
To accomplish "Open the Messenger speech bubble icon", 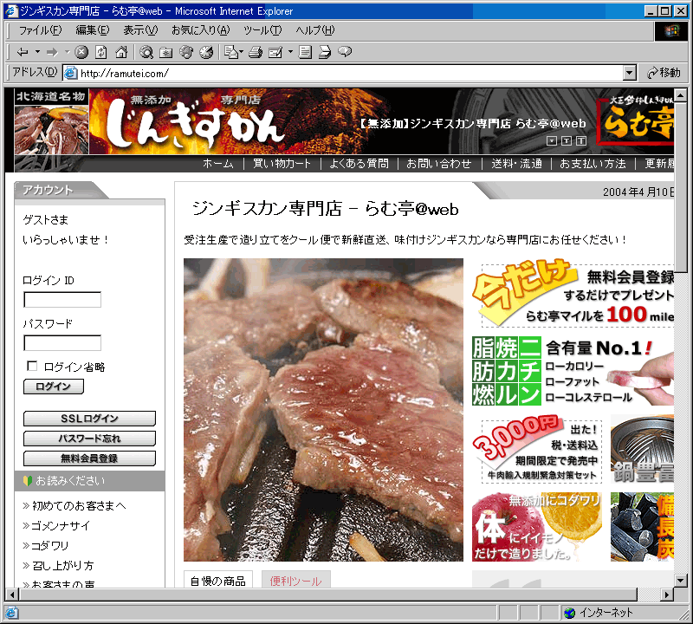I will pos(345,52).
